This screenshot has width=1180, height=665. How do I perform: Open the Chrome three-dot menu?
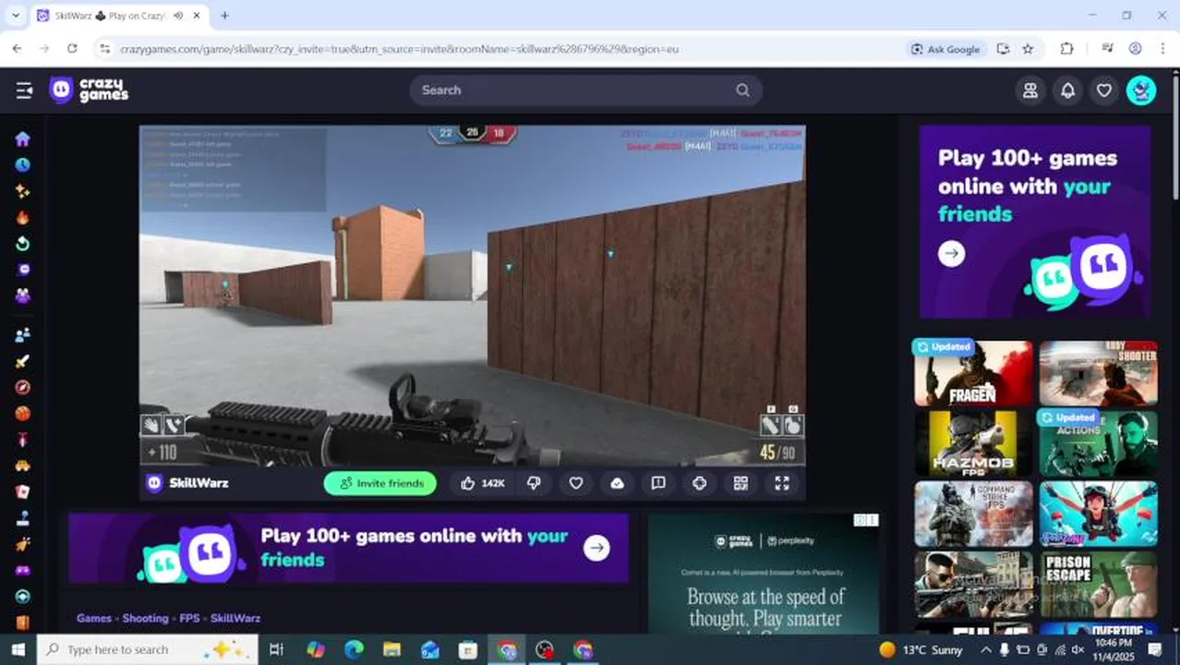[1162, 49]
